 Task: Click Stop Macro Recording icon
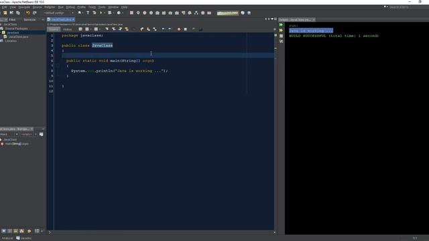[186, 29]
